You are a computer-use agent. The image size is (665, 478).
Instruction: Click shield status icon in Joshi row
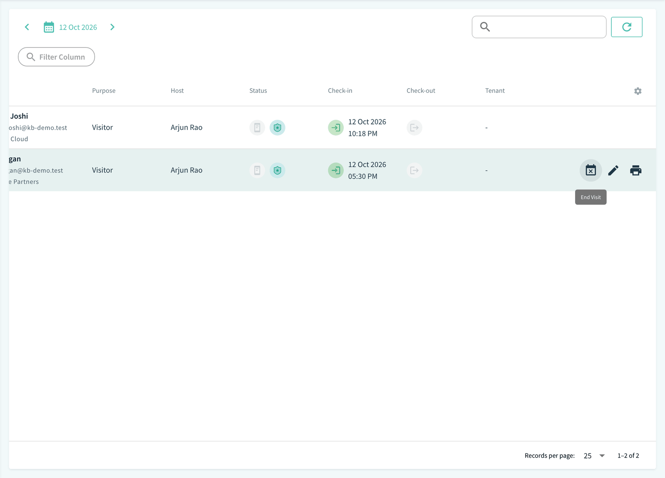coord(278,128)
